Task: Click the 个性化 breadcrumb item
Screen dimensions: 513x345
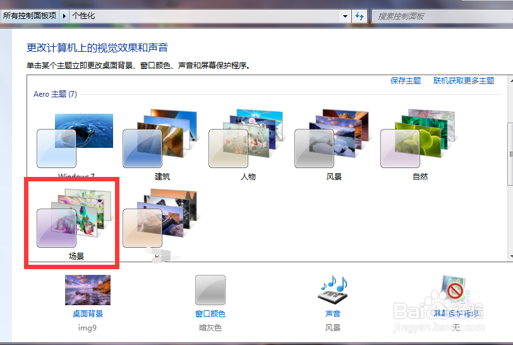Action: (x=83, y=16)
